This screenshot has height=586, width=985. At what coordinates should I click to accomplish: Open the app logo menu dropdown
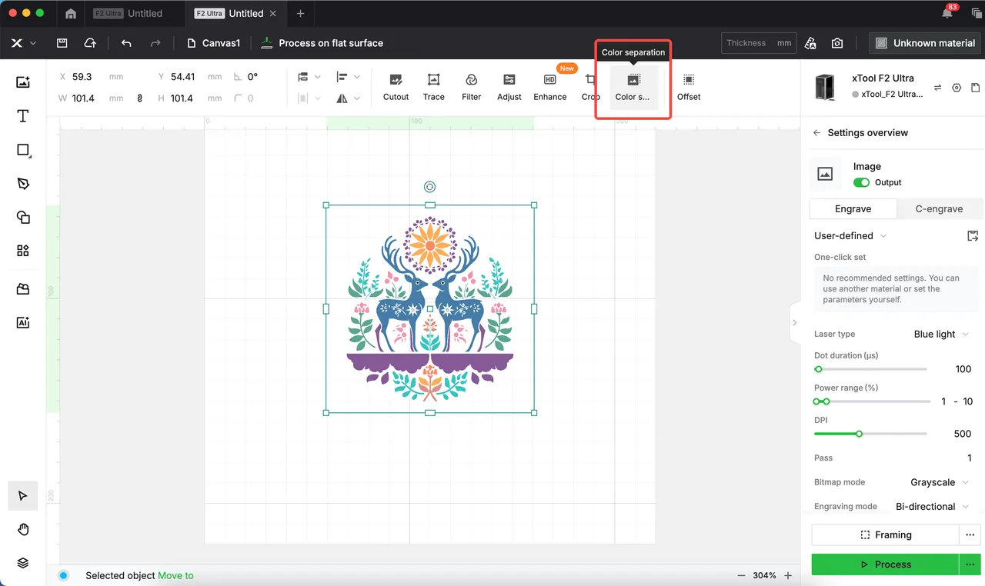pyautogui.click(x=24, y=43)
